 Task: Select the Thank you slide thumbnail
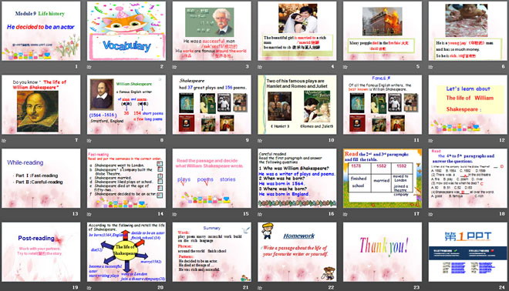click(x=383, y=252)
